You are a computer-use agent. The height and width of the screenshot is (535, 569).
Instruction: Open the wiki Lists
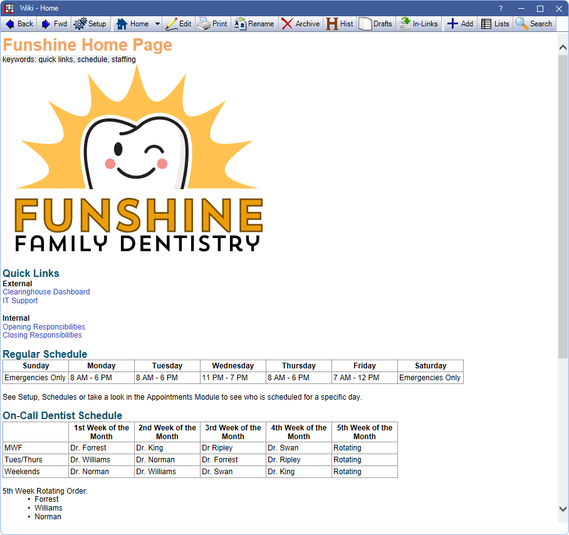(x=495, y=24)
